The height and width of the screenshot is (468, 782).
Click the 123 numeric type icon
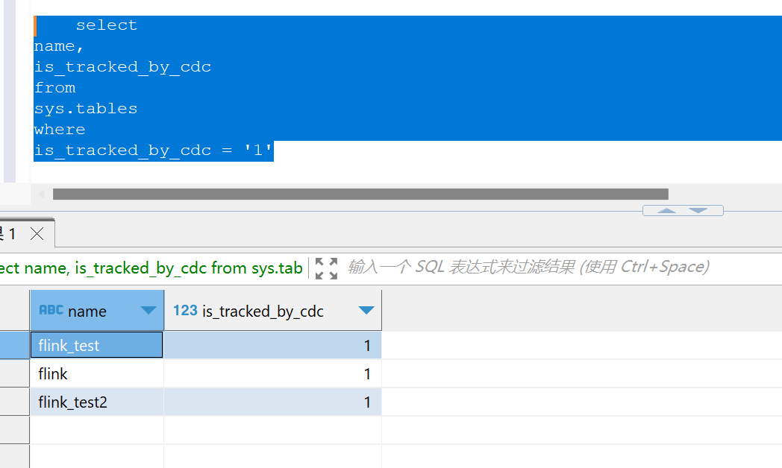pos(185,310)
